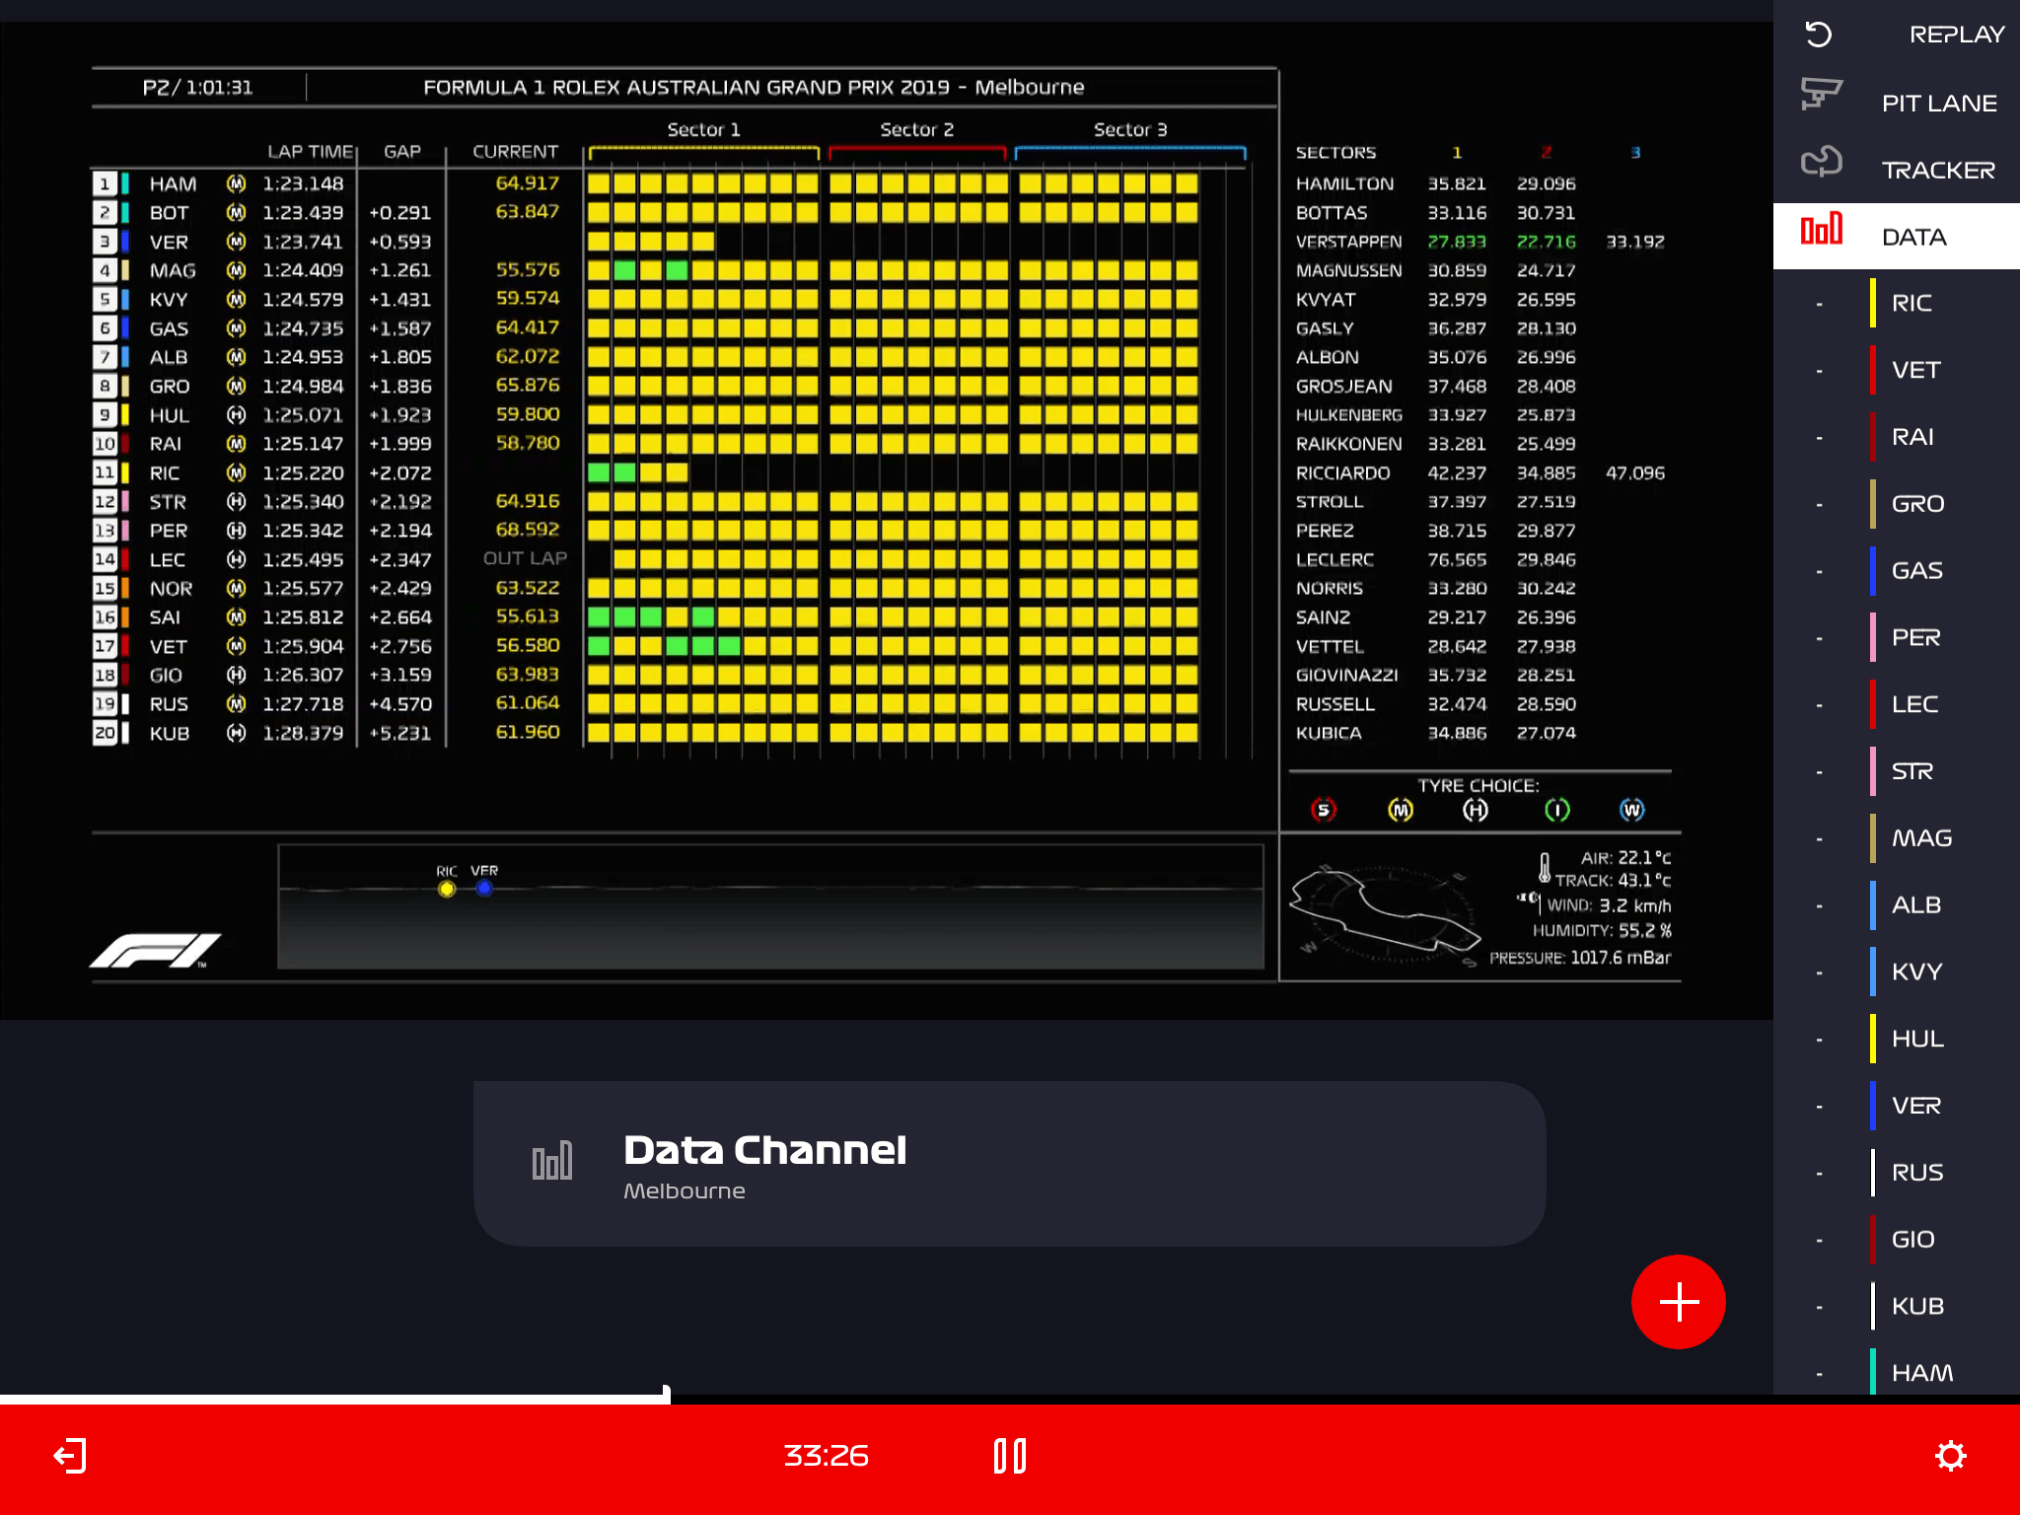Select STR onboard channel

(1897, 771)
